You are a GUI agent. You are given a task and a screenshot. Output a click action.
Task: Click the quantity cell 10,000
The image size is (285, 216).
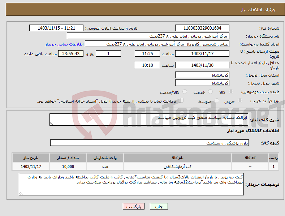tap(68, 167)
